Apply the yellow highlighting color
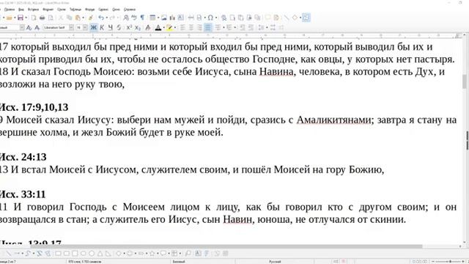Viewport: 469px width, 264px height. [169, 28]
